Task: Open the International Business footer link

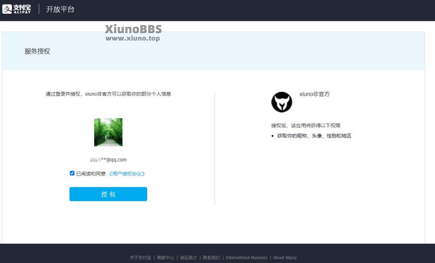Action: tap(246, 258)
